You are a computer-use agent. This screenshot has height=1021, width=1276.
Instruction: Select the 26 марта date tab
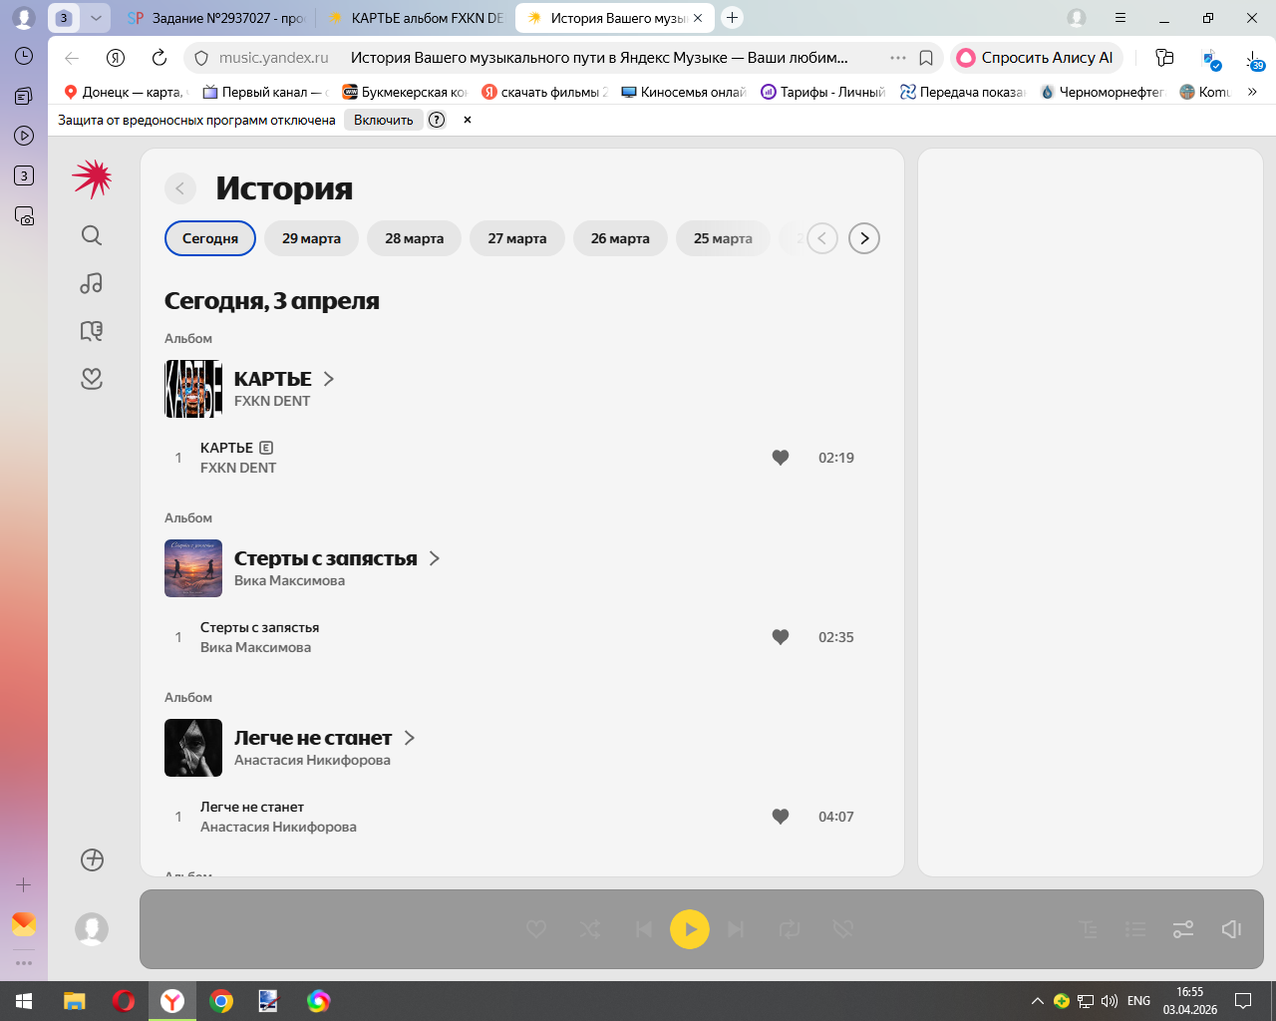(620, 238)
